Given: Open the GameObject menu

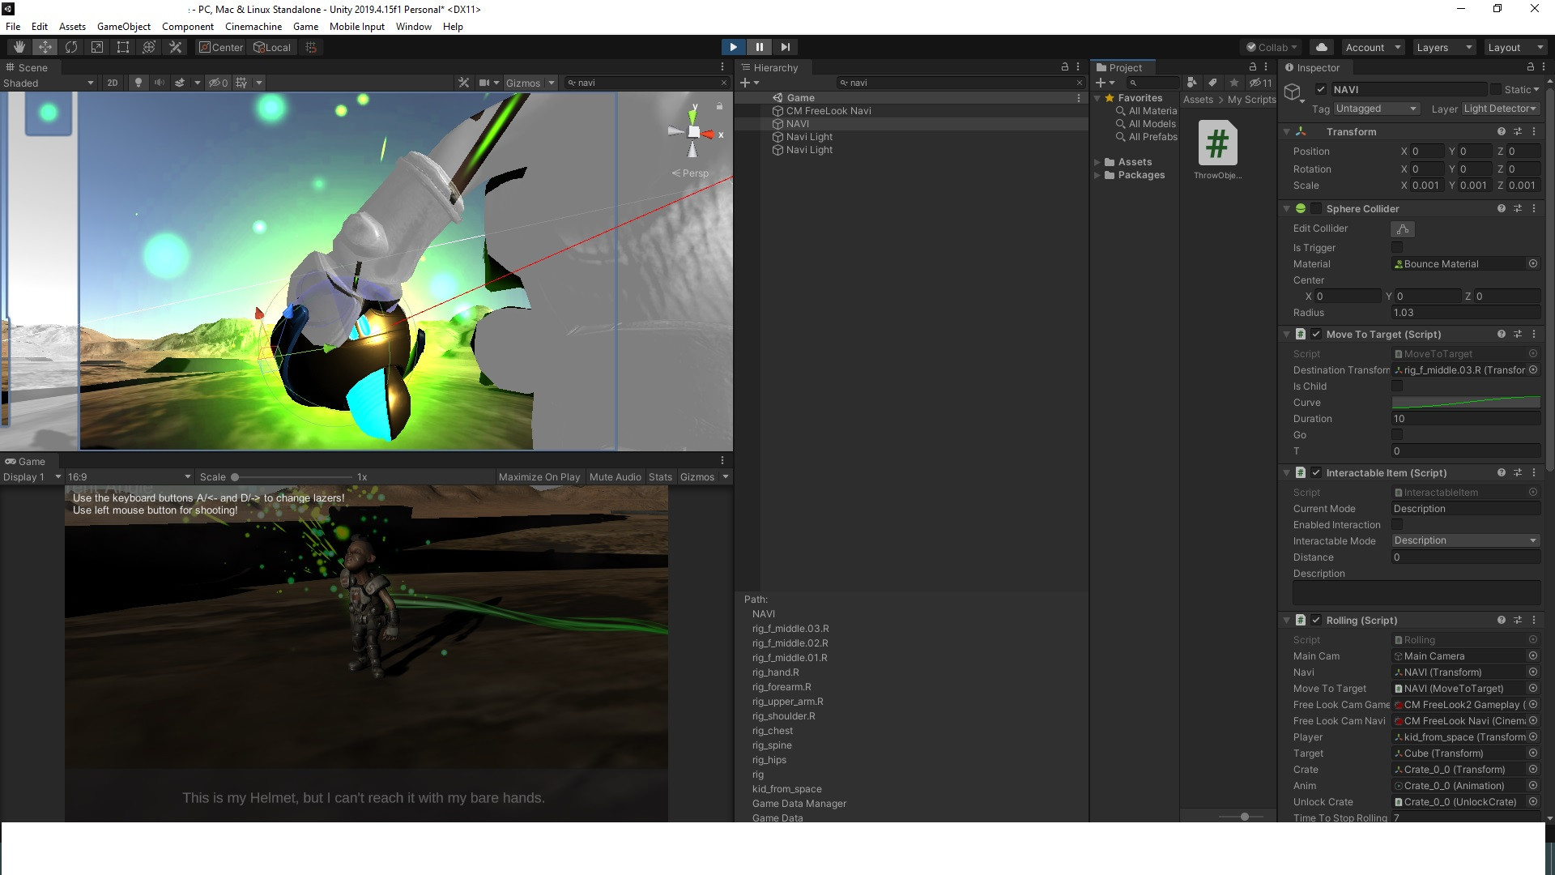Looking at the screenshot, I should click(x=124, y=26).
